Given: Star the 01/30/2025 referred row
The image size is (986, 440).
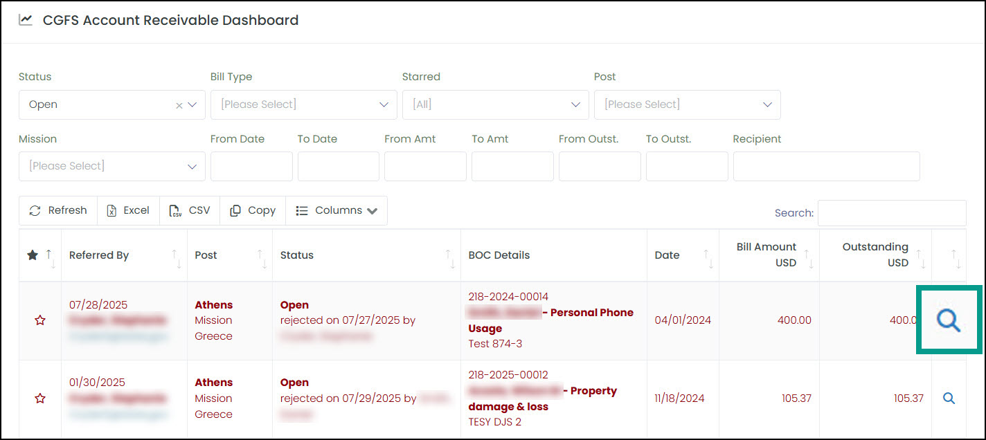Looking at the screenshot, I should (40, 398).
